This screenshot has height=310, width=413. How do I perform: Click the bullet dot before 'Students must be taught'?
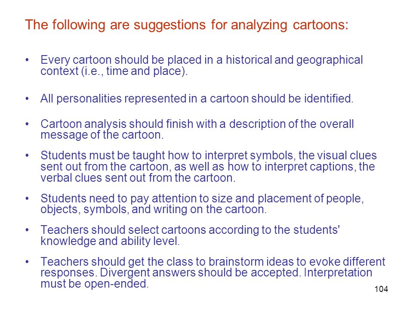[27, 155]
